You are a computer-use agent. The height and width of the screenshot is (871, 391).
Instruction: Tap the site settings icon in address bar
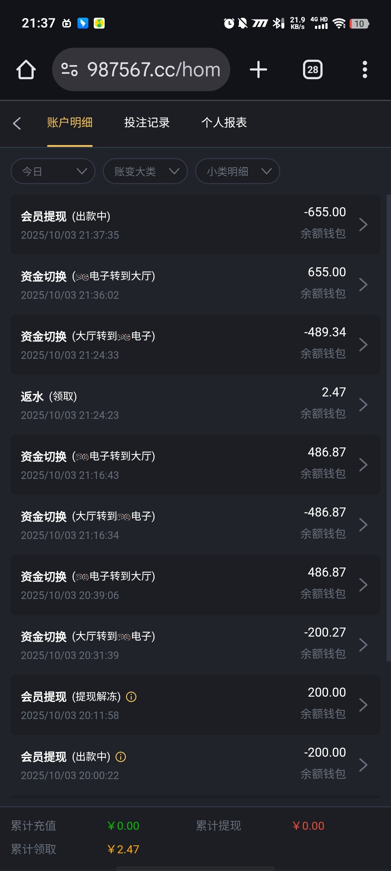pos(70,69)
